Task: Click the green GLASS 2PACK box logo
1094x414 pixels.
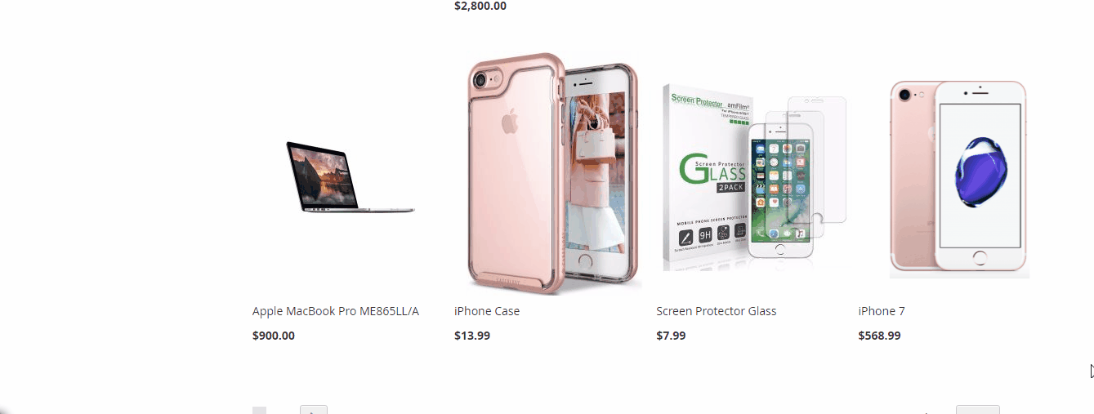Action: (x=712, y=172)
